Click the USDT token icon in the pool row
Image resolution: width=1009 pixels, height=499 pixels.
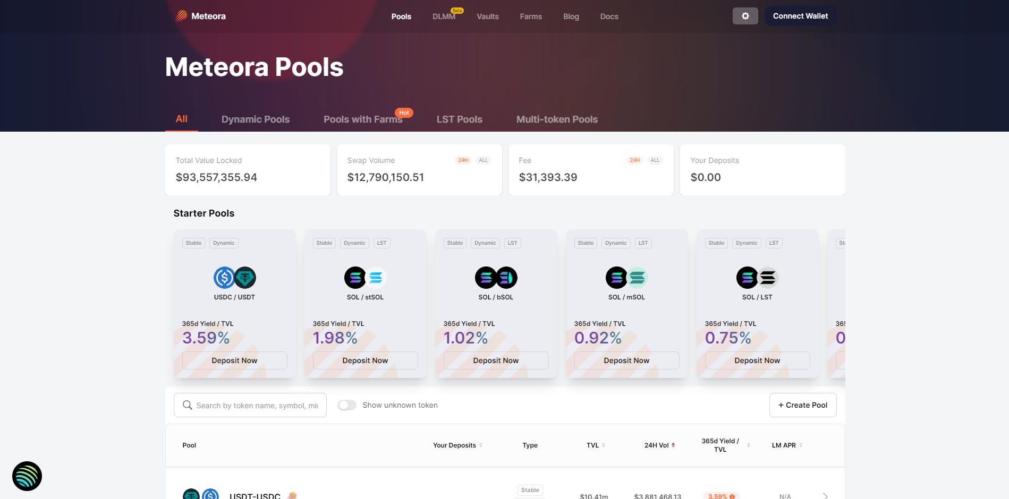point(191,495)
